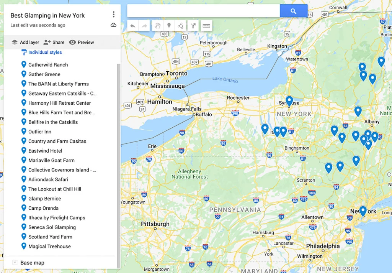Click the map title Best Glamping in New York

click(x=47, y=15)
